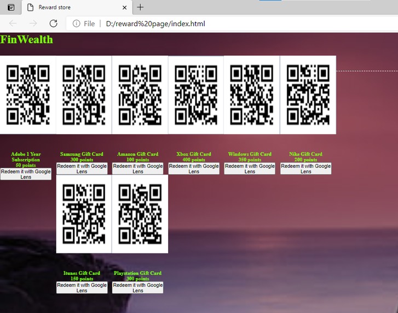Screen dimensions: 398x313
Task: Redeem the Amazon Gift Card with Google Lens
Action: (x=138, y=169)
